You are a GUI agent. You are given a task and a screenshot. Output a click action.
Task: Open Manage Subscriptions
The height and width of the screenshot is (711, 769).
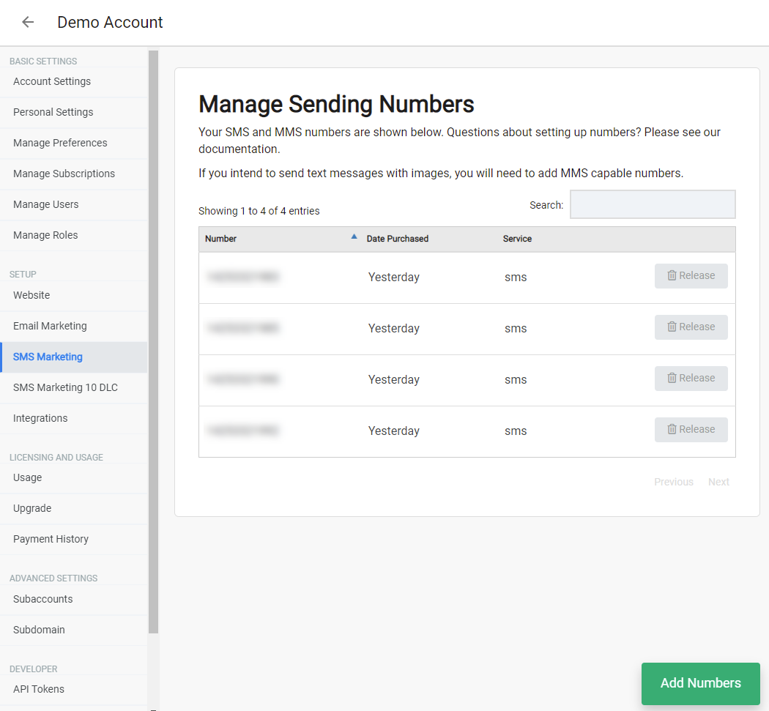(x=73, y=174)
